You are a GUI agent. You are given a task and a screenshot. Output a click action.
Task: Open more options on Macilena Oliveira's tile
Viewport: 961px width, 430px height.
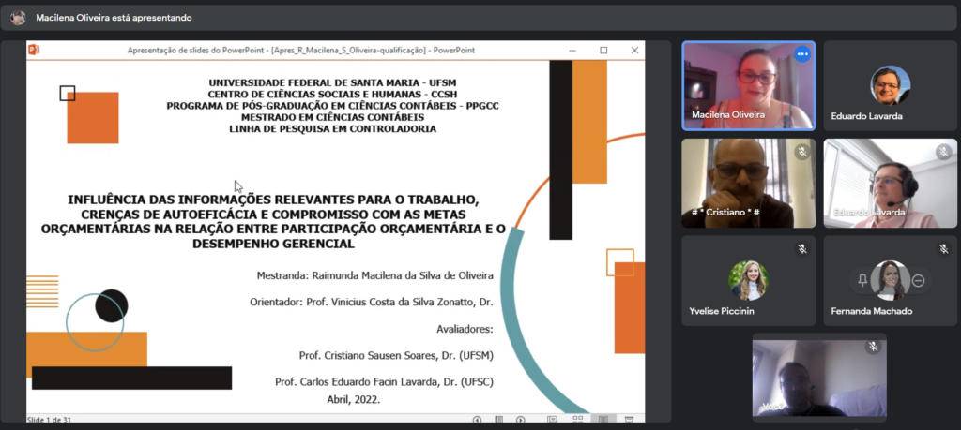tap(801, 54)
